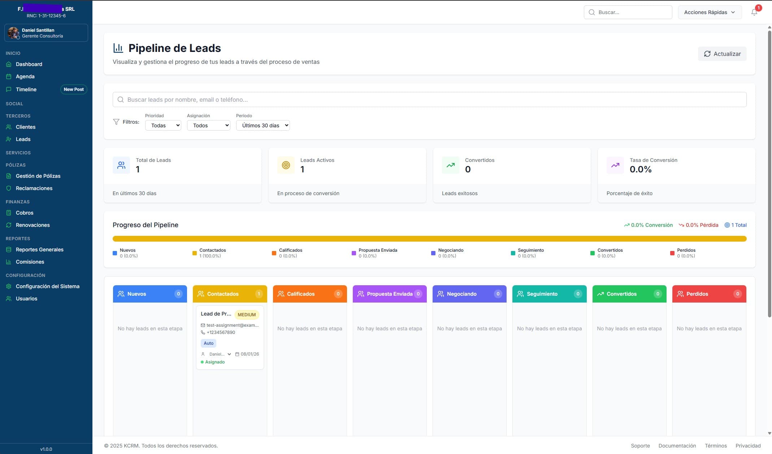Open Daniel Santillan's profile card
Viewport: 772px width, 454px height.
point(46,32)
